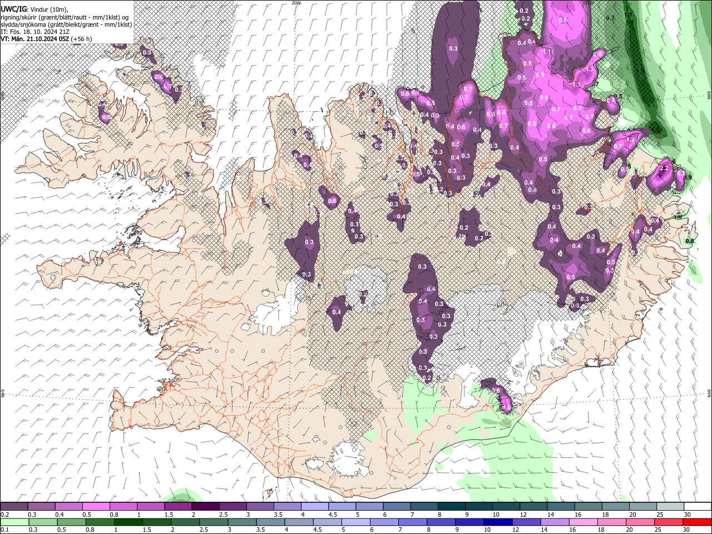Pick the dark teal 8 swatch in upper legend row
Screen dimensions: 712x534
[x=451, y=507]
